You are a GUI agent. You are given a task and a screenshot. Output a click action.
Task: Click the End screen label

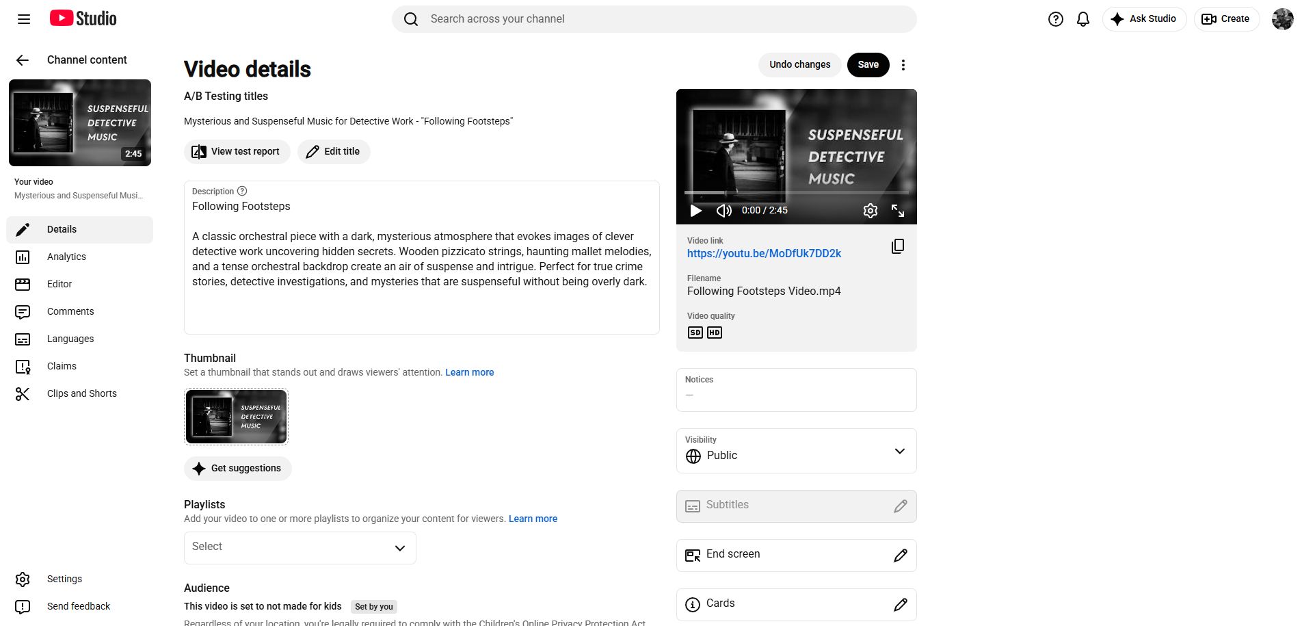pos(733,554)
